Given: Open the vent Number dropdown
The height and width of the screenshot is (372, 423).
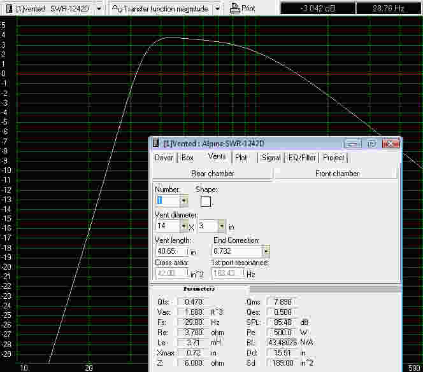Looking at the screenshot, I should point(183,201).
